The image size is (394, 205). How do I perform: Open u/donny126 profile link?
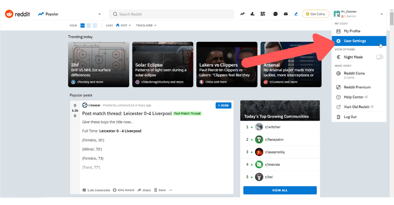pos(126,105)
